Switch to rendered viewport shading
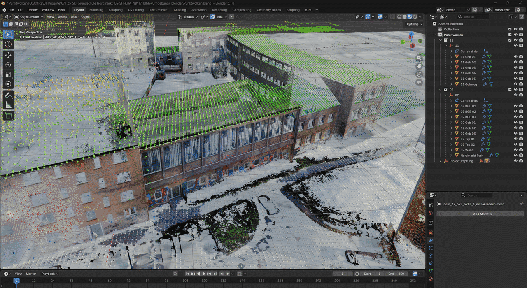The width and height of the screenshot is (527, 288). tap(415, 17)
